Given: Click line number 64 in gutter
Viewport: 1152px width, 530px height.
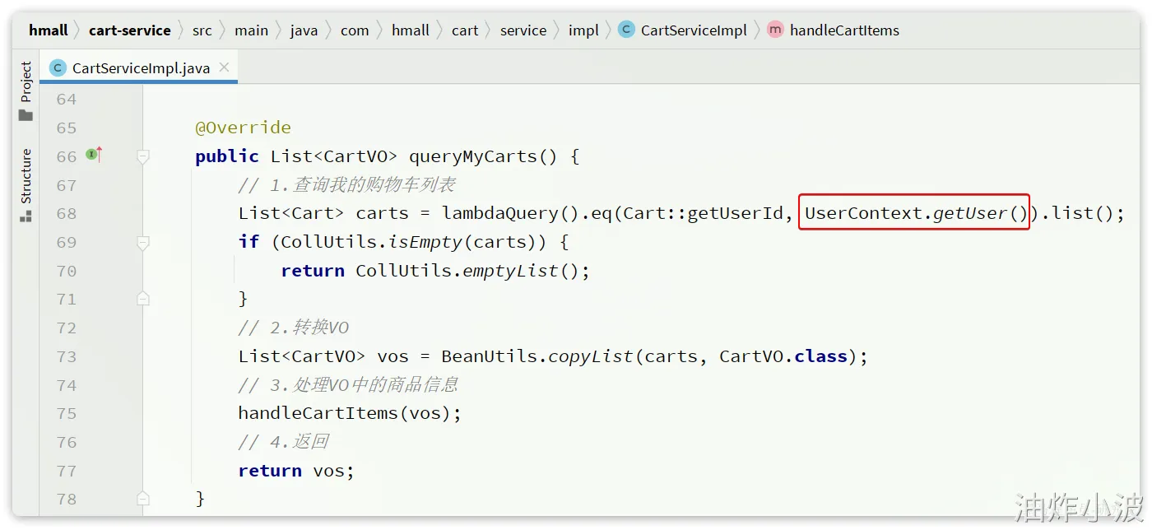Looking at the screenshot, I should tap(67, 100).
